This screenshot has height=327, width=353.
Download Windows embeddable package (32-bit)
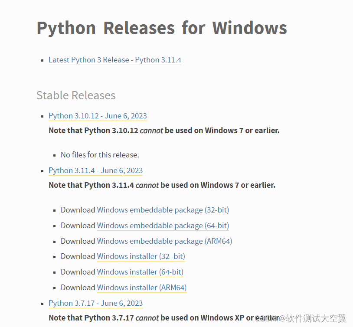(163, 210)
